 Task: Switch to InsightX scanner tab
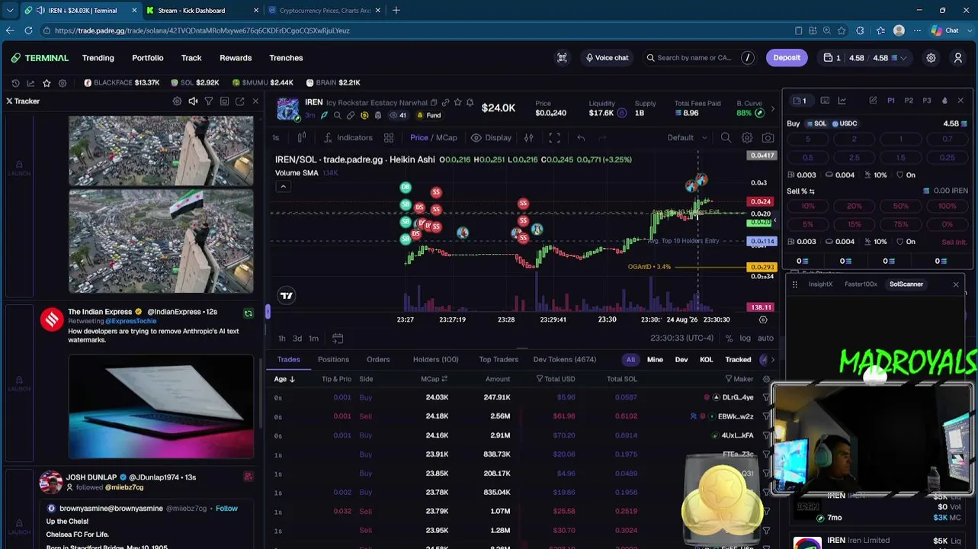820,284
